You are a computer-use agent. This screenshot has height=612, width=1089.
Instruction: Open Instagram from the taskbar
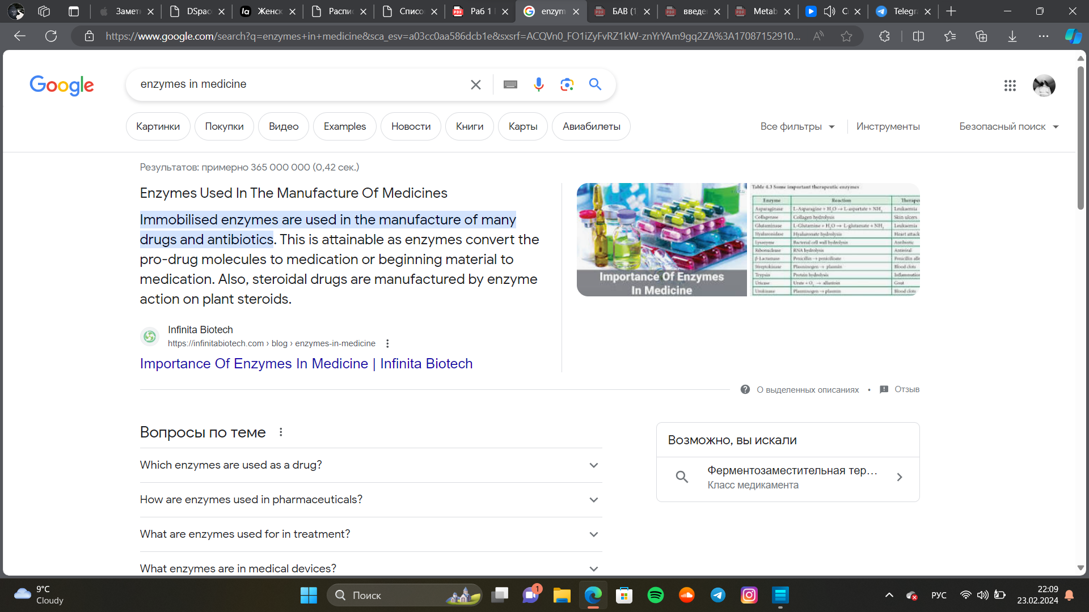pyautogui.click(x=749, y=595)
